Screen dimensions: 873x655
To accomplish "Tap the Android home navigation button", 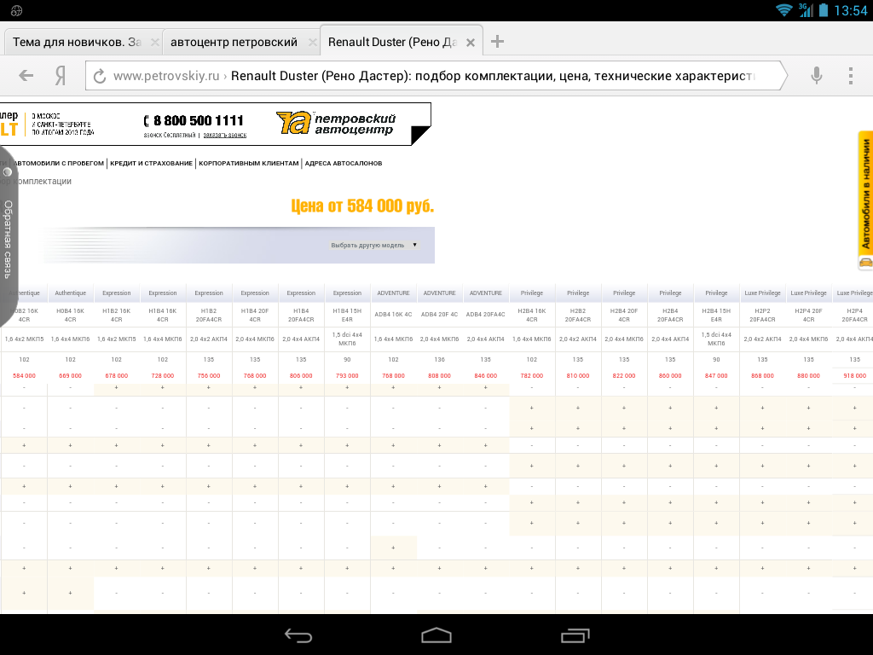I will click(x=436, y=635).
